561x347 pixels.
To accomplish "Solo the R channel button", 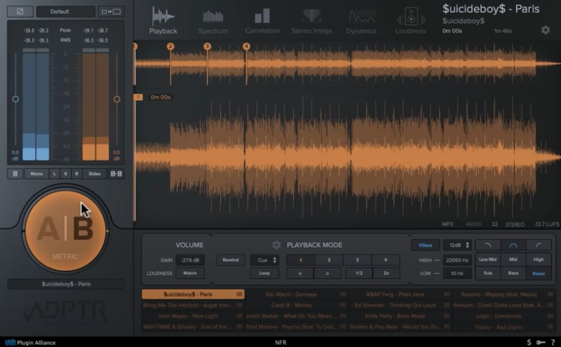I will click(x=77, y=174).
